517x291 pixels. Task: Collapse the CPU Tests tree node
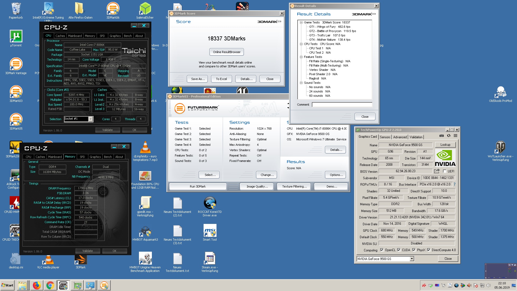pyautogui.click(x=301, y=44)
